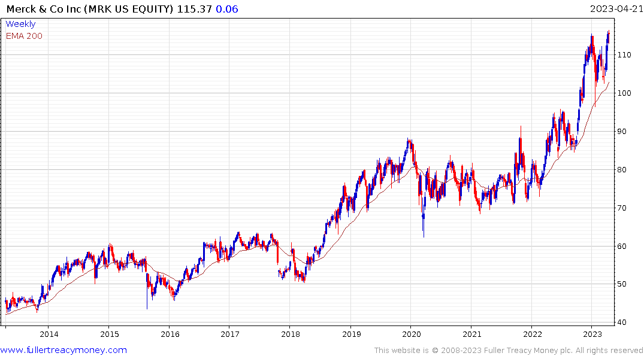Click the 80 price axis label
Viewport: 644px width, 359px height.
click(622, 170)
